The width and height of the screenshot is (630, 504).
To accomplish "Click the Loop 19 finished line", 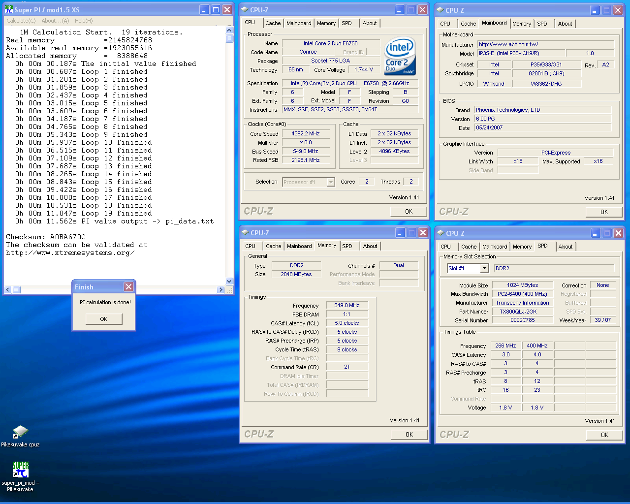I will 84,213.
